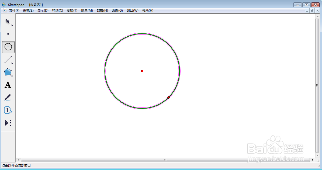322x170 pixels.
Task: Open the 变换(T) menu
Action: [x=72, y=11]
